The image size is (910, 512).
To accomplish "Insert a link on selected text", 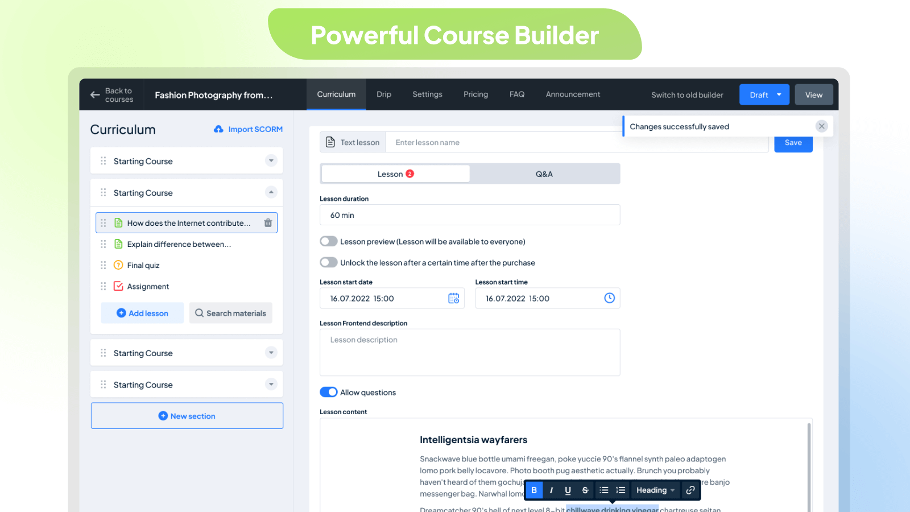I will tap(690, 490).
